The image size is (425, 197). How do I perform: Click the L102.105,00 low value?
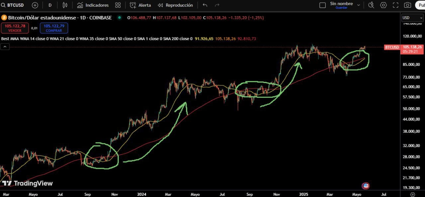pyautogui.click(x=190, y=18)
